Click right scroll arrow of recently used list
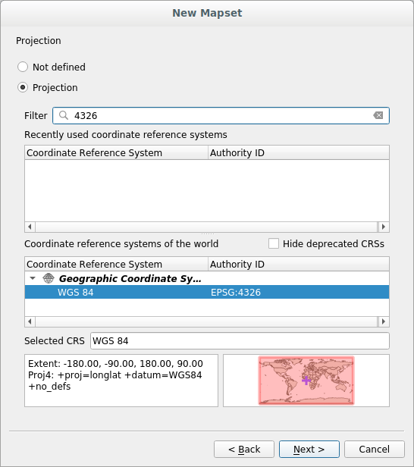Screen dimensions: 414x467 tap(384, 227)
